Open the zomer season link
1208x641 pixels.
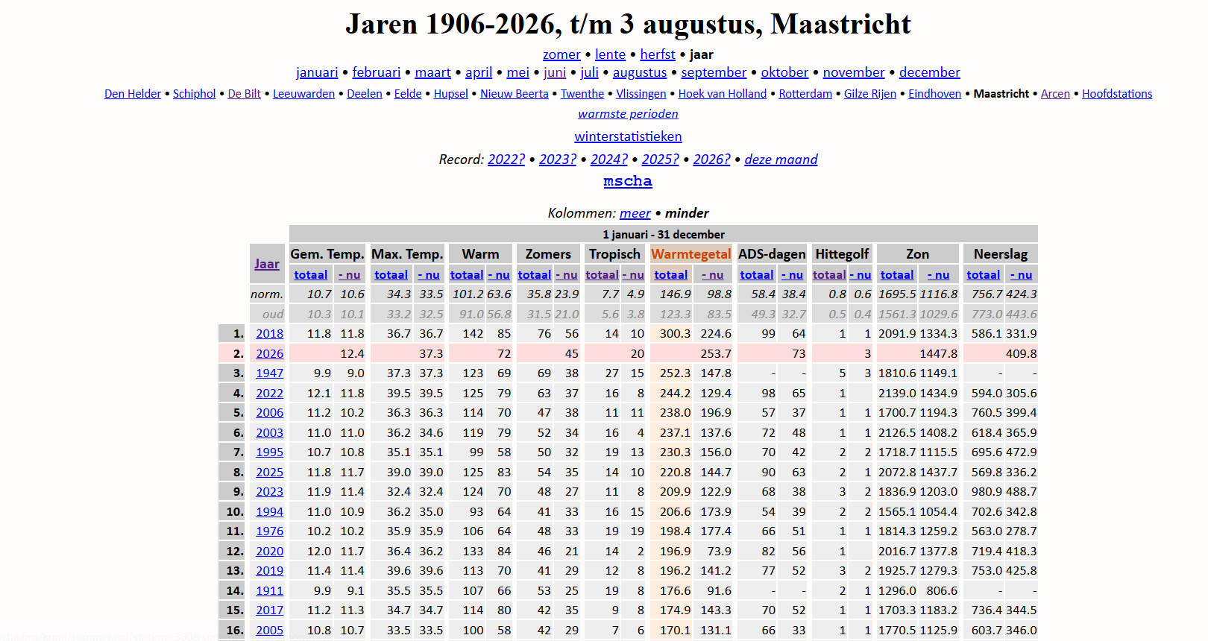click(x=561, y=54)
